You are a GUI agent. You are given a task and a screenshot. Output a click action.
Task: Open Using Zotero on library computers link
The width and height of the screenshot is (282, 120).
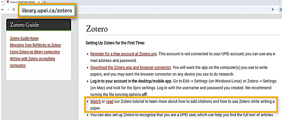35,52
